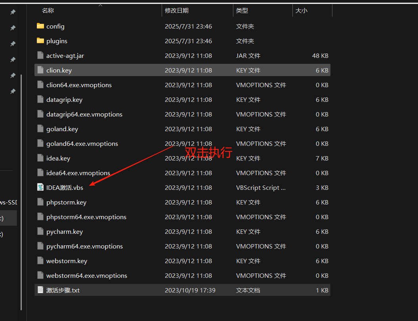The width and height of the screenshot is (418, 321).
Task: Select the goland64.exe.vmoptions file name
Action: (82, 144)
